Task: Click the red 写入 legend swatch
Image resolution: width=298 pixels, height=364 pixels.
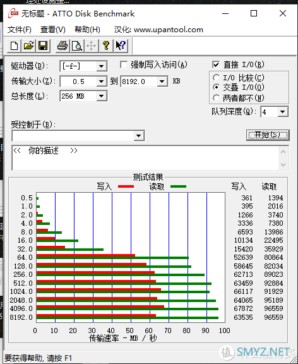Action: 126,186
